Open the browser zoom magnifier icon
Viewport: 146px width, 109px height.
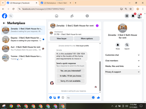(126, 9)
